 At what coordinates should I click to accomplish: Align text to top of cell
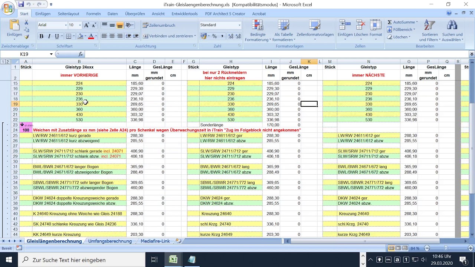point(104,25)
